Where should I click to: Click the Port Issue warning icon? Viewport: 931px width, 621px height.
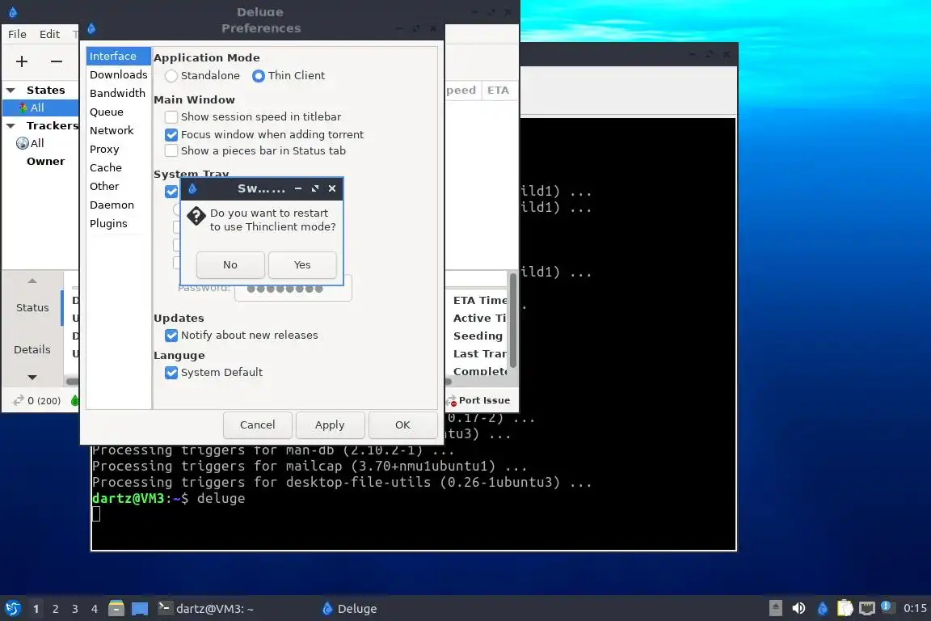451,400
